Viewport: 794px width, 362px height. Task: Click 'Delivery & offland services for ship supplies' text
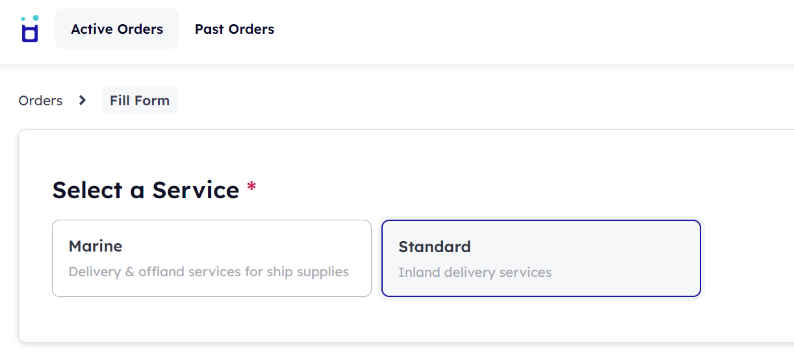tap(209, 272)
